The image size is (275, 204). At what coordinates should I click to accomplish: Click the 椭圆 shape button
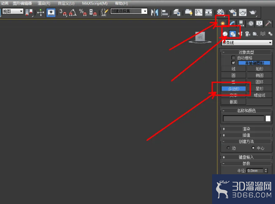pos(259,75)
